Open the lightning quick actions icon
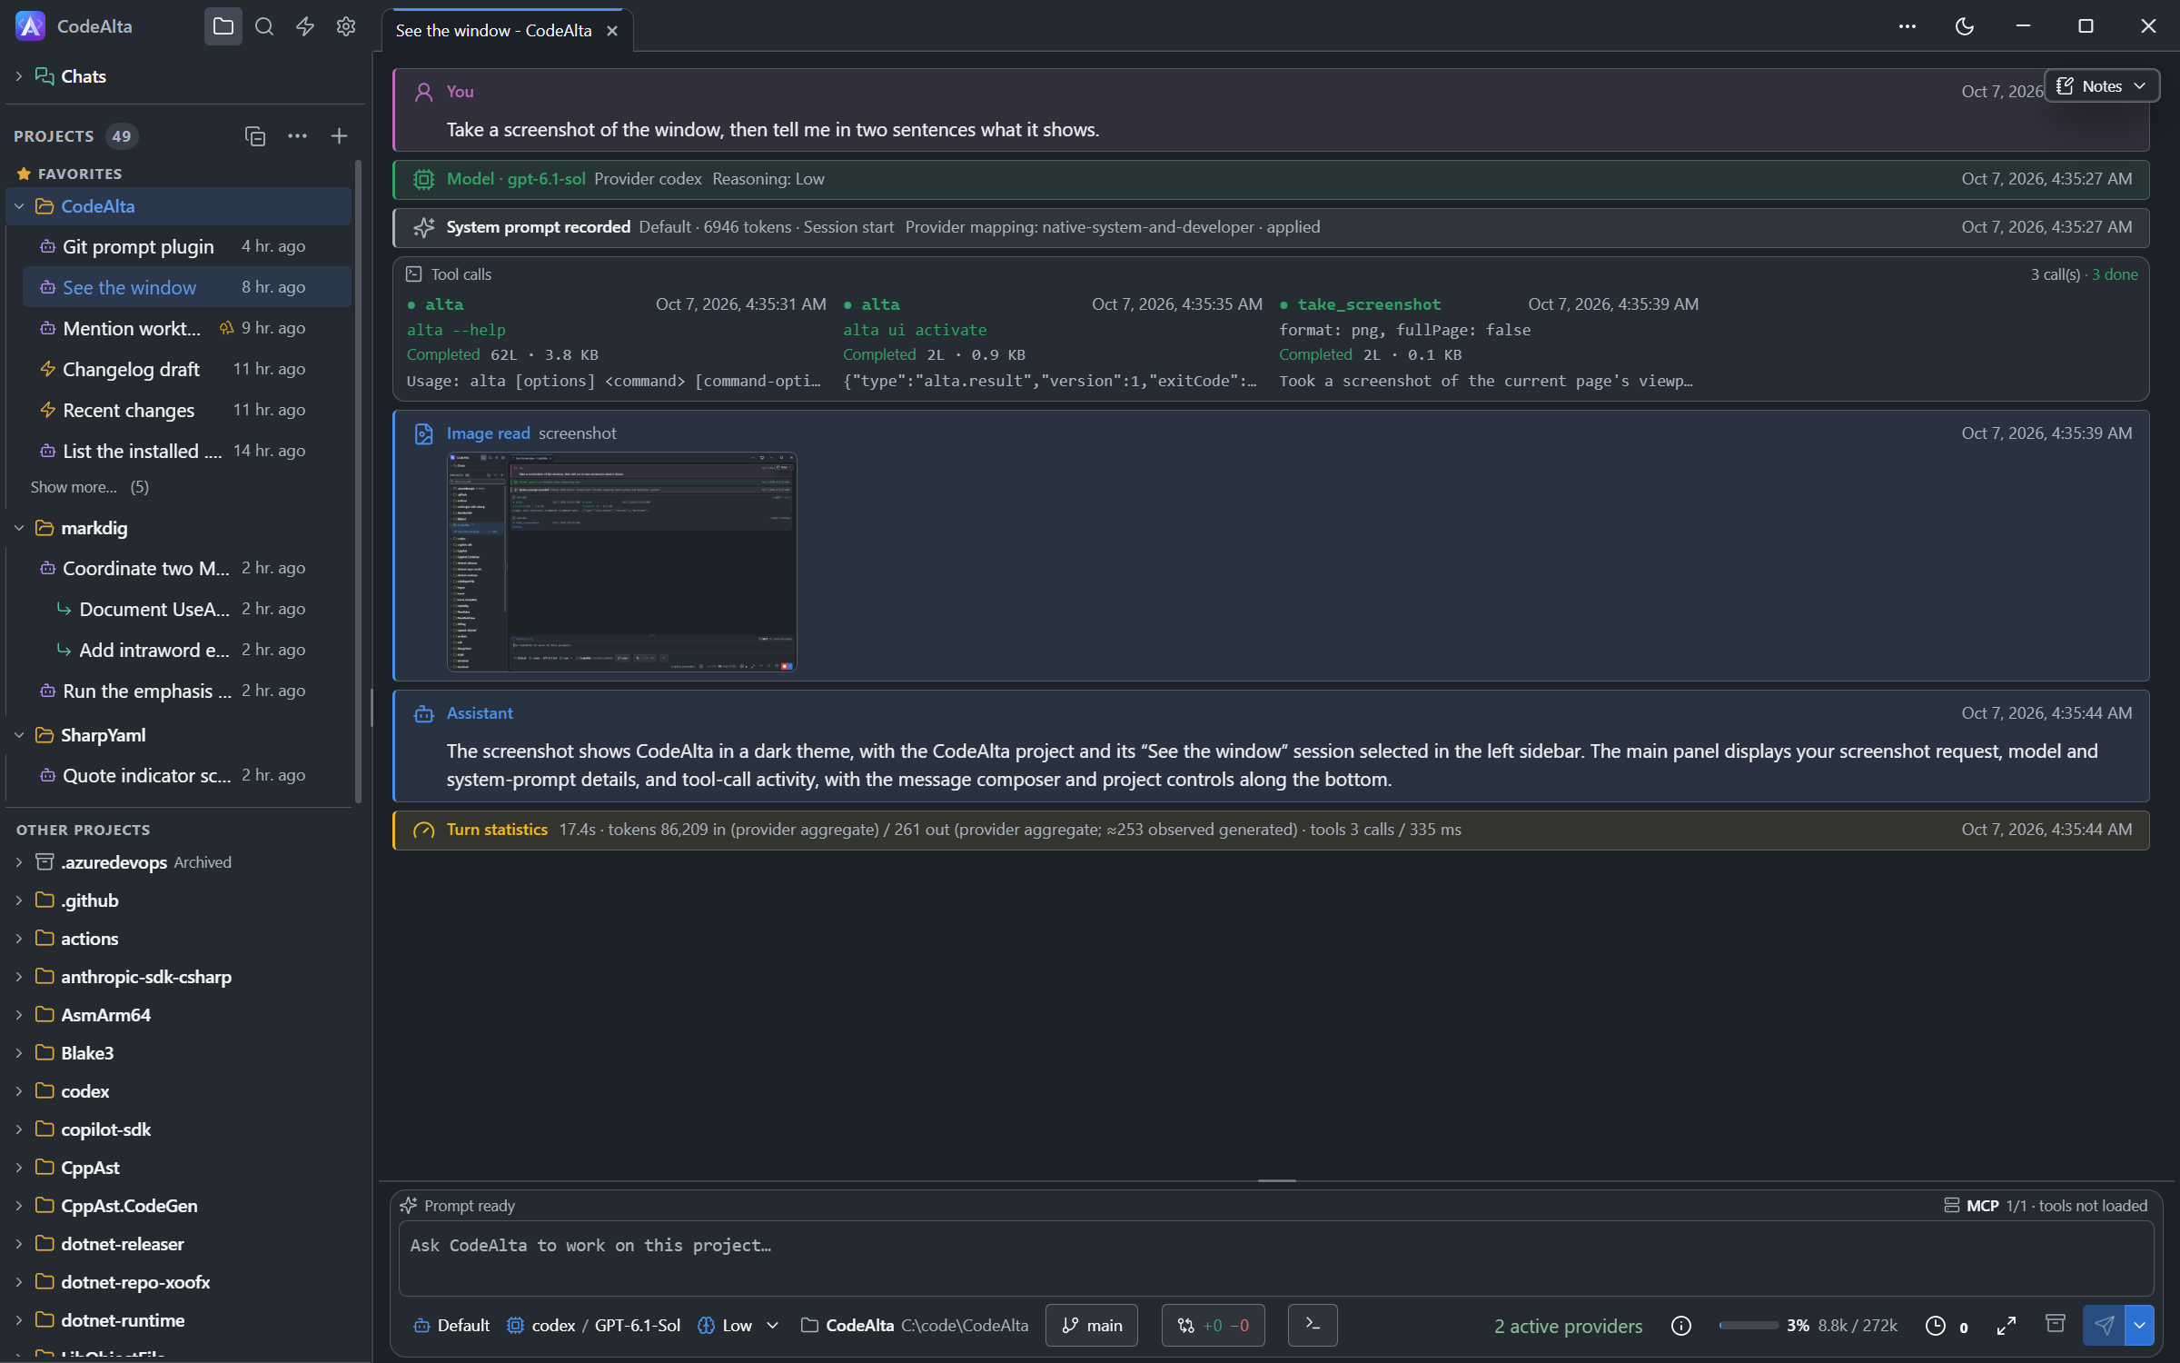The width and height of the screenshot is (2180, 1363). pyautogui.click(x=305, y=26)
